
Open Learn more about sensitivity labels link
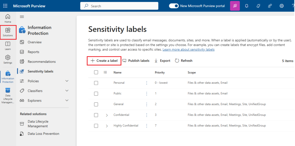188,50
